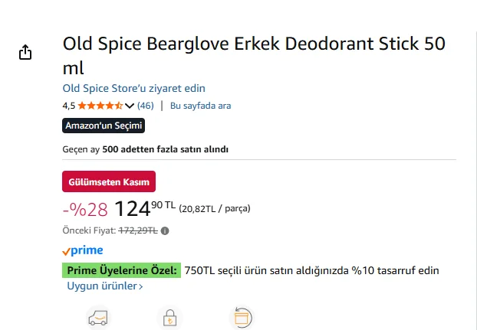This screenshot has width=477, height=330.
Task: Click the -%28 discount percentage
Action: (85, 208)
